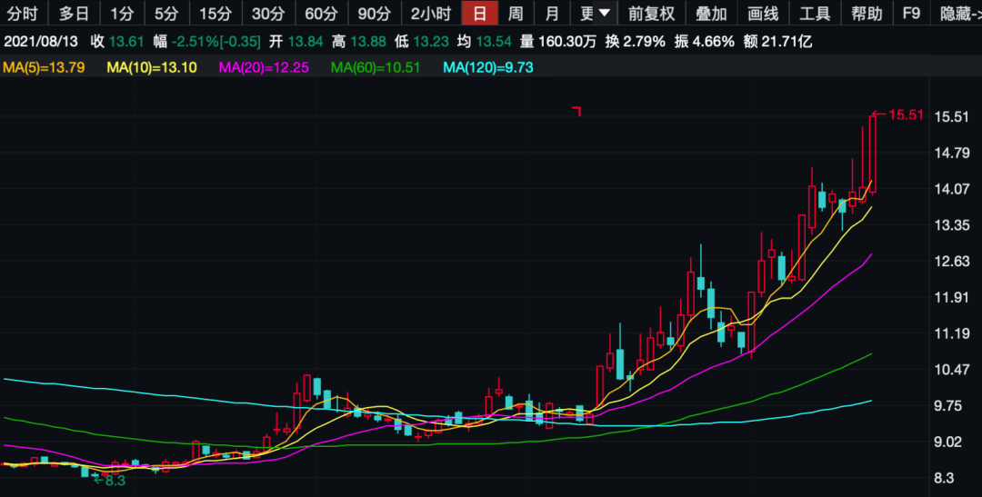Image resolution: width=982 pixels, height=497 pixels.
Task: Select the 30分 period tab
Action: pyautogui.click(x=268, y=13)
